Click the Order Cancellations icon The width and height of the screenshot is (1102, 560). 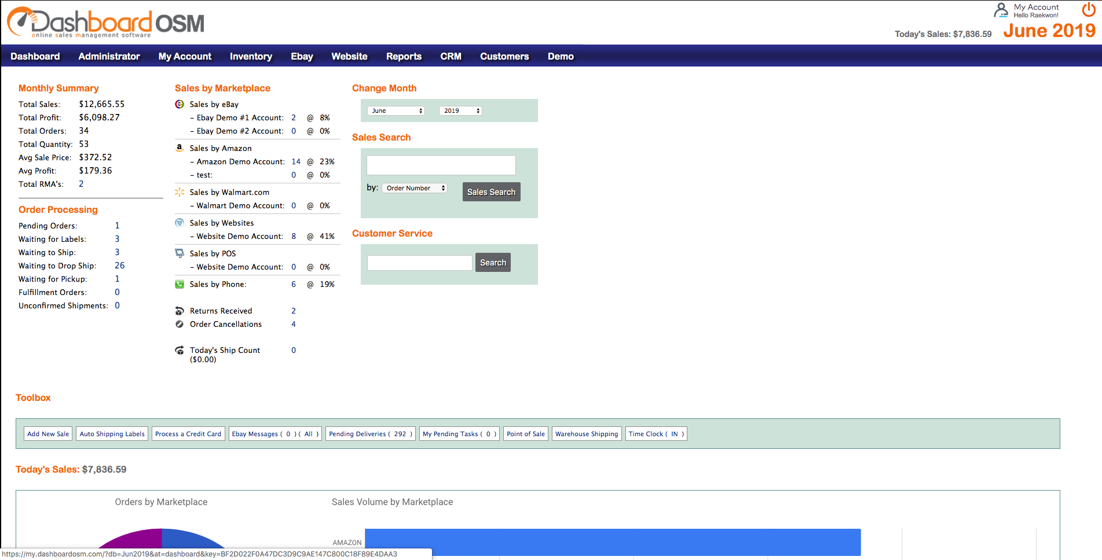tap(179, 324)
